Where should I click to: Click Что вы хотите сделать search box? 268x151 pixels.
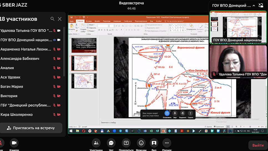[174, 21]
